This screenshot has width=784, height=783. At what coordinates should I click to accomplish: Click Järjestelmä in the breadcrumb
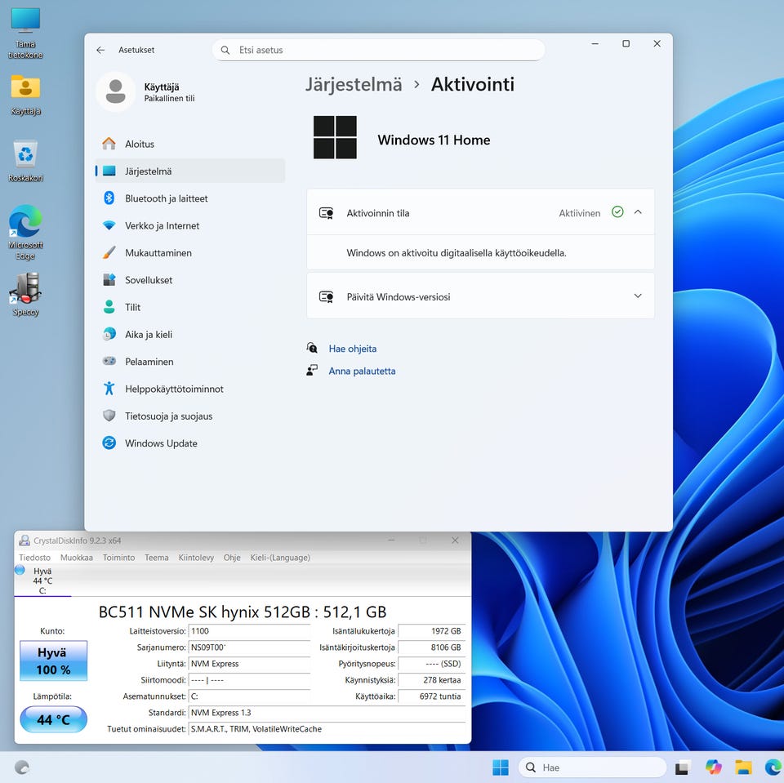[x=354, y=84]
